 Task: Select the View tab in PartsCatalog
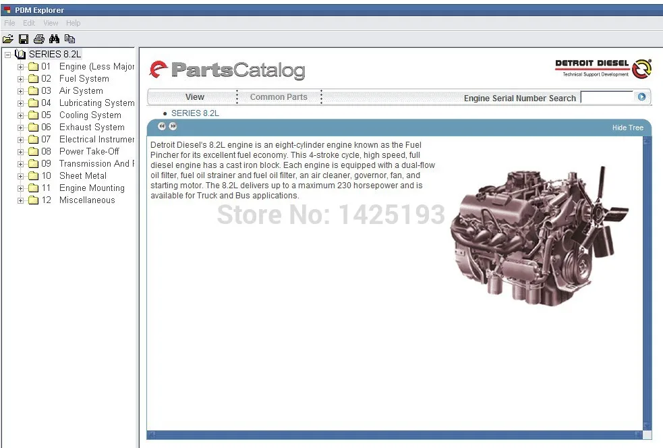point(194,97)
